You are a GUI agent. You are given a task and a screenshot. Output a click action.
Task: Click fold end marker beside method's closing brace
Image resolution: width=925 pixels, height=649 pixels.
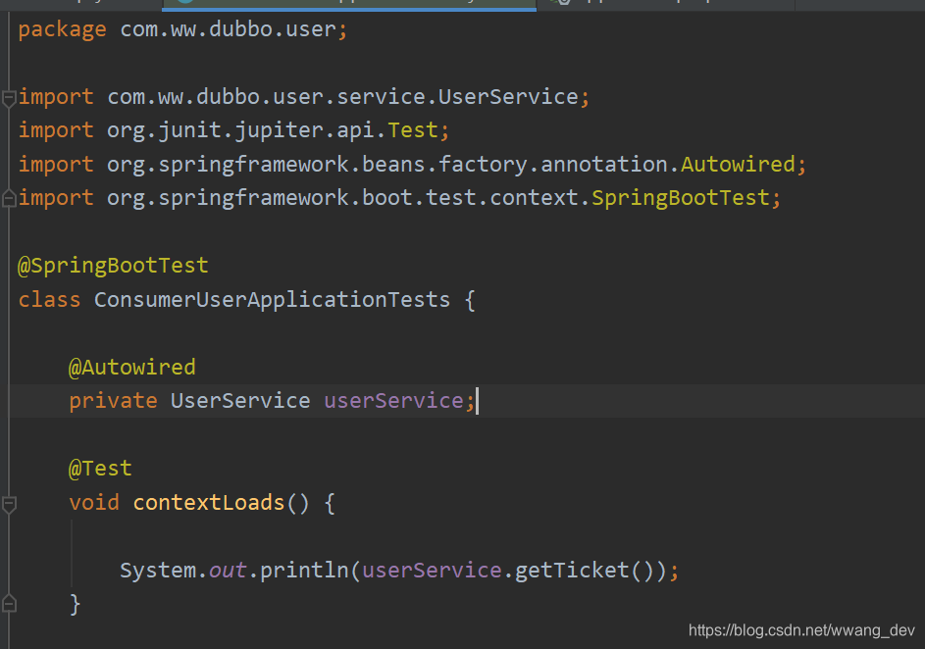pos(9,604)
